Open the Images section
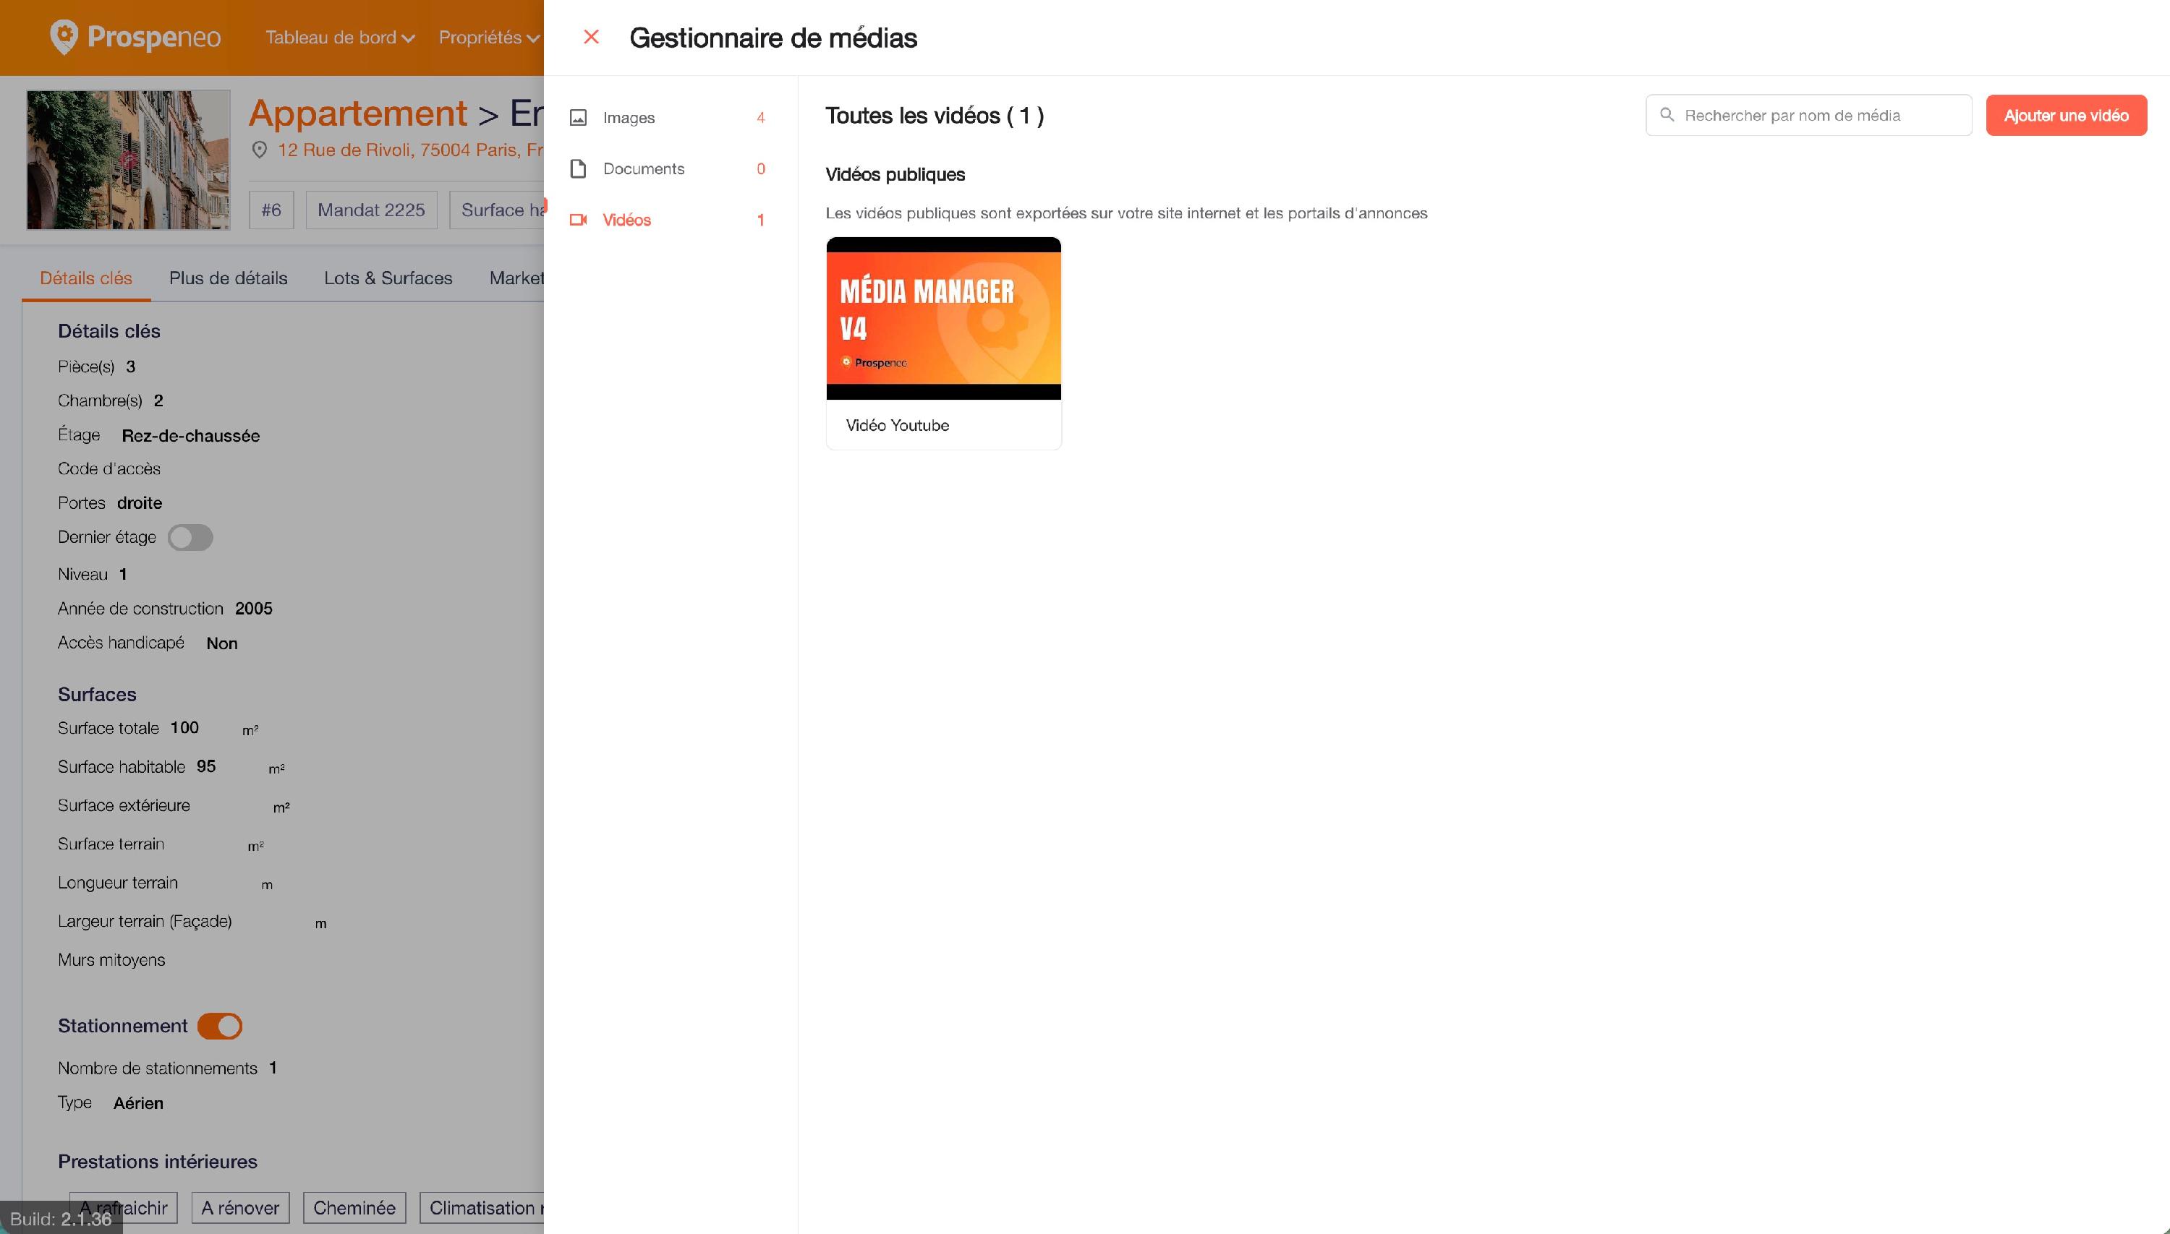Viewport: 2170px width, 1234px height. click(x=669, y=118)
